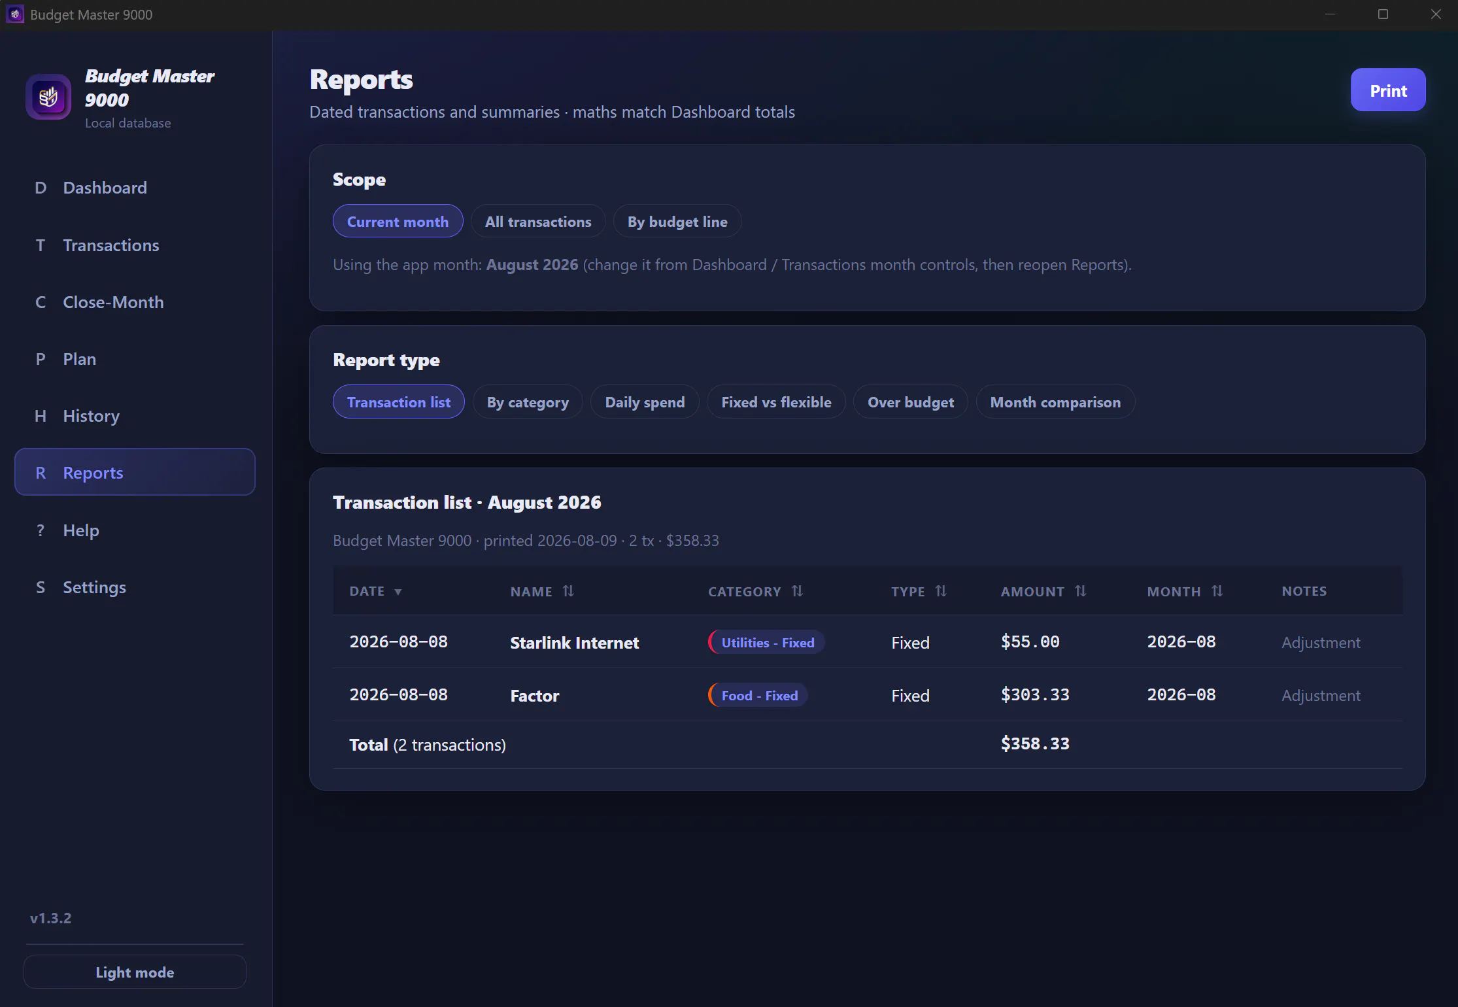Click the title bar app icon

click(x=15, y=14)
